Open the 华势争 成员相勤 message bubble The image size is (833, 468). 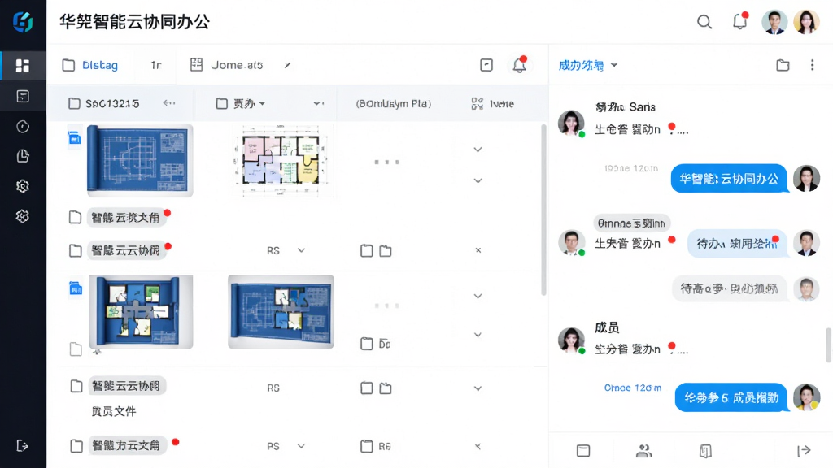tap(731, 397)
